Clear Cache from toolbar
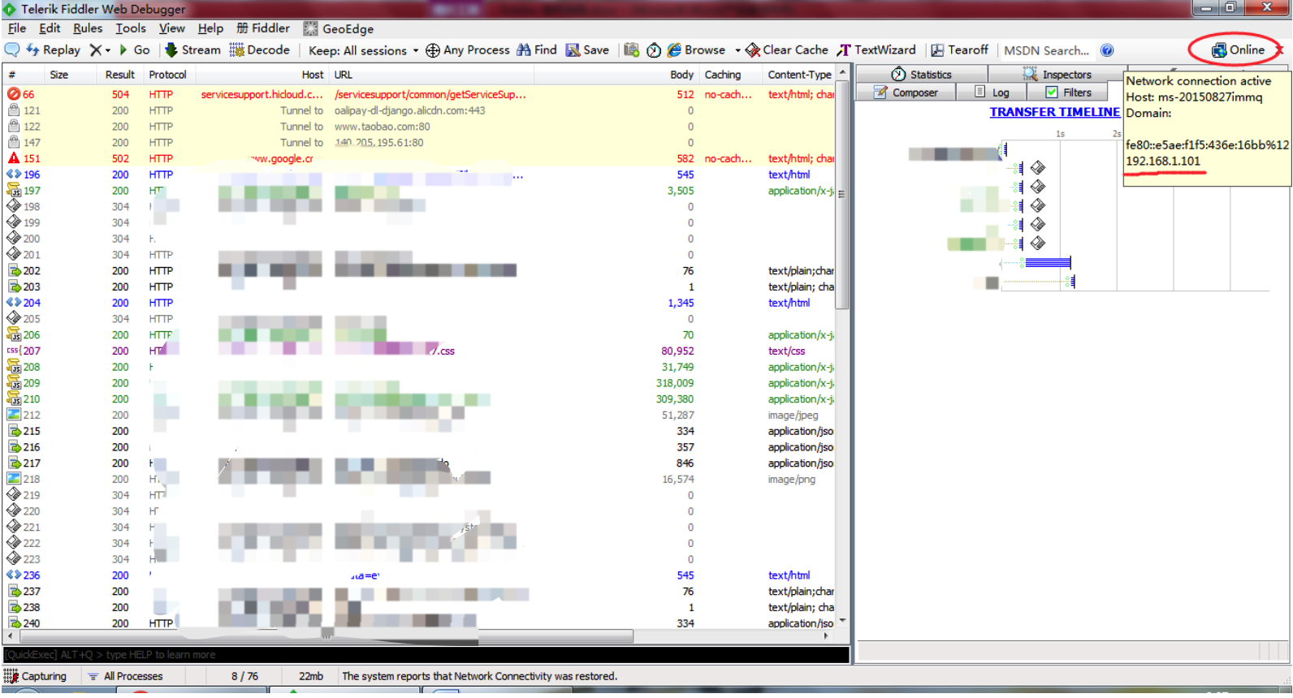Screen dimensions: 1293x698 [787, 50]
